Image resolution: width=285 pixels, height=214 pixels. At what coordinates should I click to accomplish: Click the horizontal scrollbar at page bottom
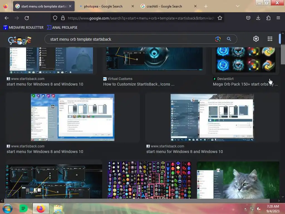[x=137, y=201]
